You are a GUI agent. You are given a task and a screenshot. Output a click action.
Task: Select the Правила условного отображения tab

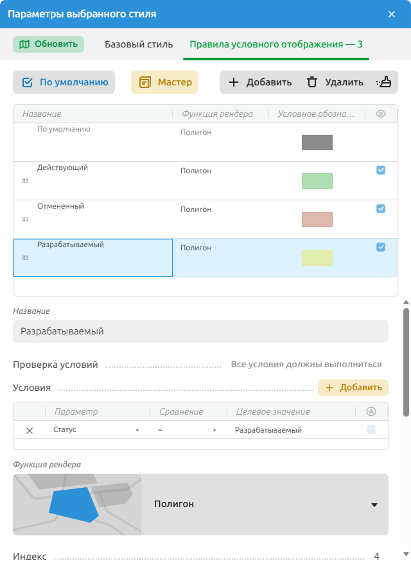(276, 44)
